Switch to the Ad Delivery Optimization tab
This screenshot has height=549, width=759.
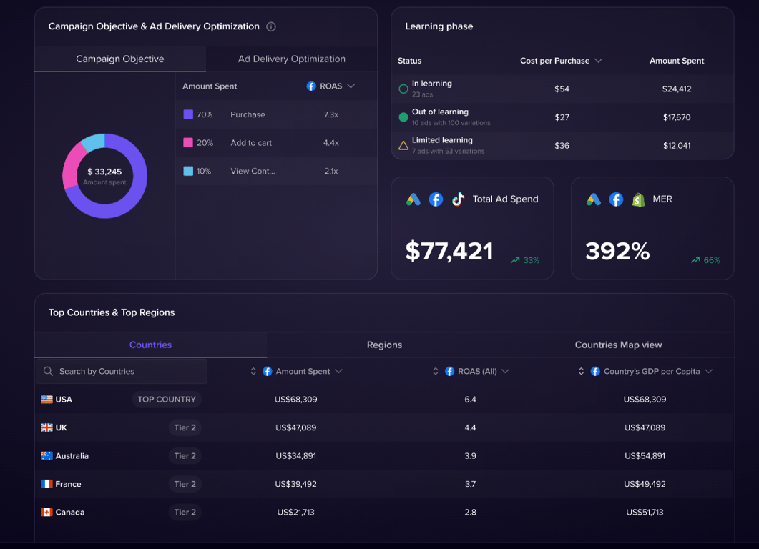291,59
